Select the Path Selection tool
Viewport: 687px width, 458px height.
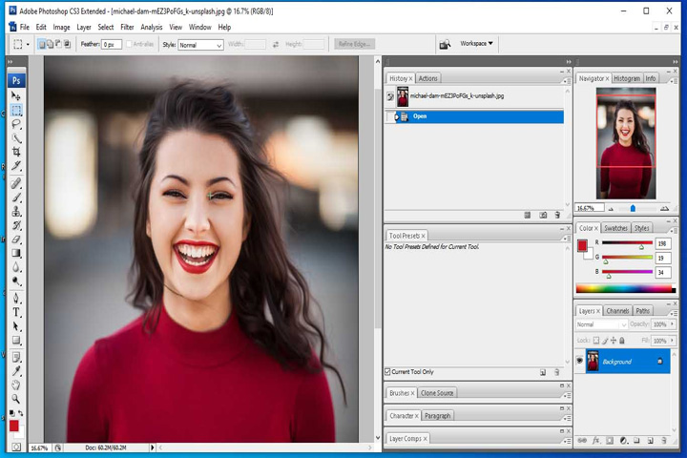click(x=16, y=326)
